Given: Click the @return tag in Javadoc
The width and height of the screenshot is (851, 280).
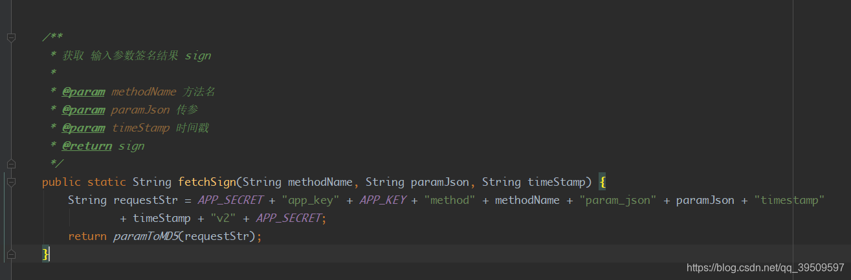Looking at the screenshot, I should [x=87, y=146].
